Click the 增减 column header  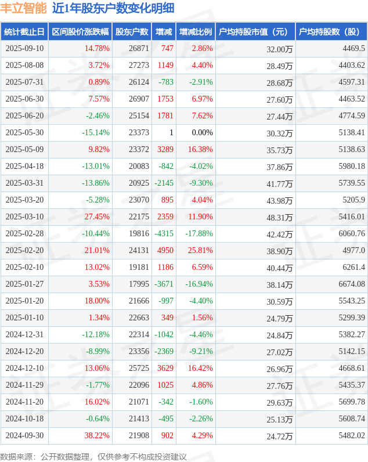pos(164,32)
